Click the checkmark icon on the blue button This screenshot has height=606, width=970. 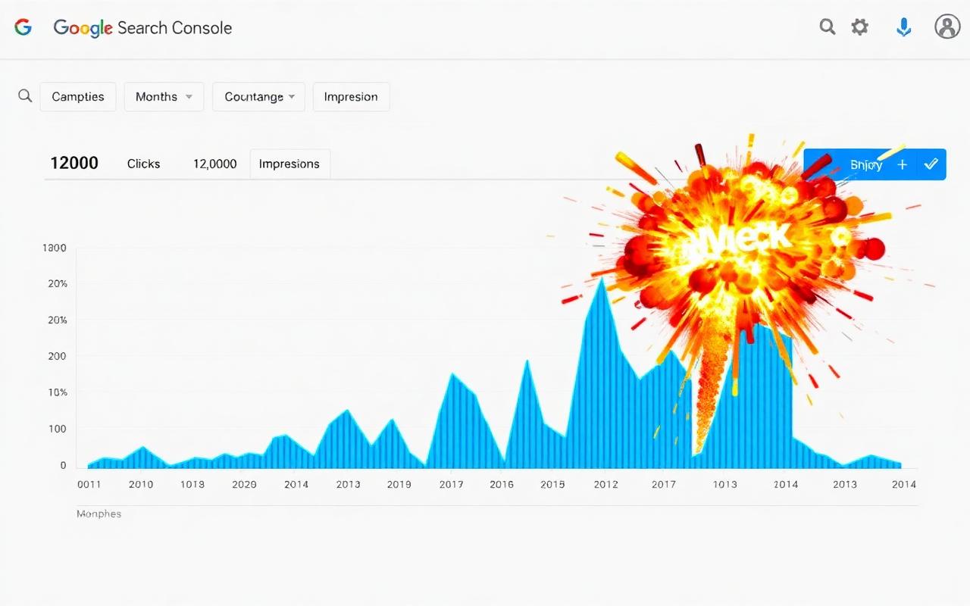931,164
